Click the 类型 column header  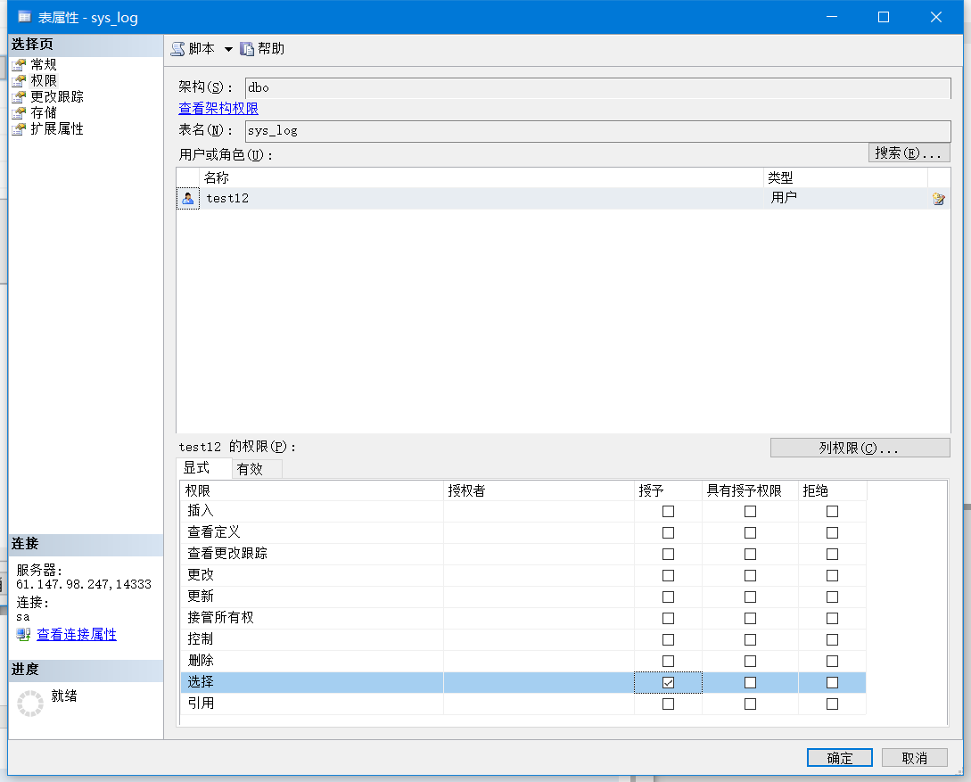click(845, 177)
